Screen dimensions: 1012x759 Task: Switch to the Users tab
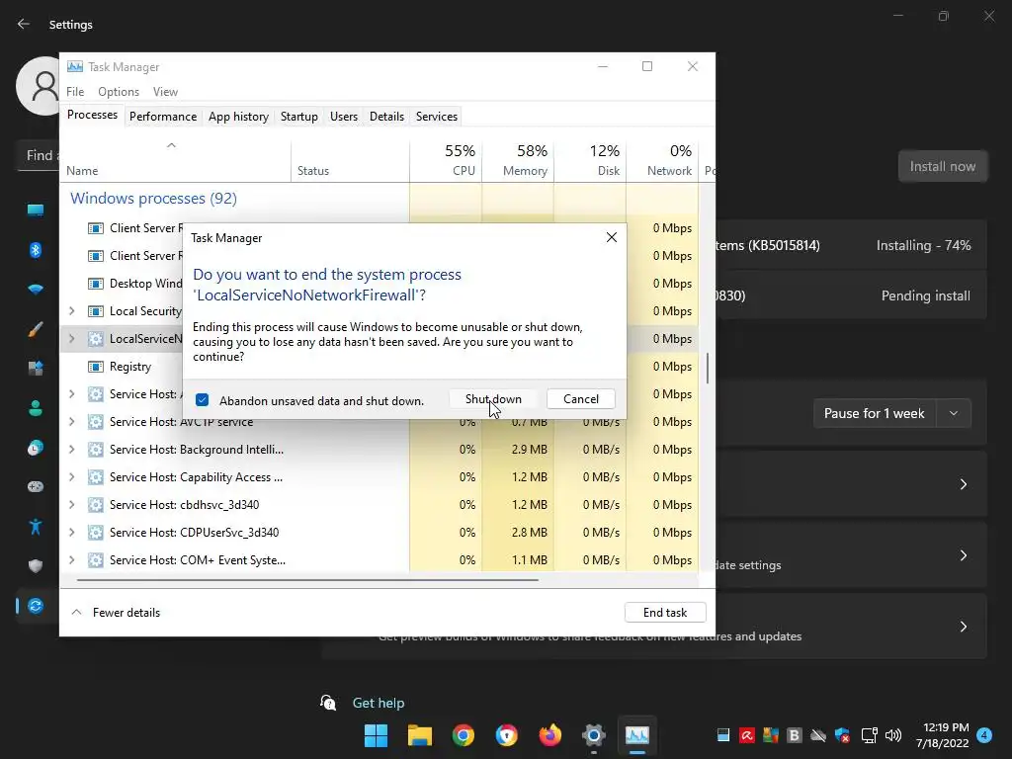pyautogui.click(x=343, y=117)
